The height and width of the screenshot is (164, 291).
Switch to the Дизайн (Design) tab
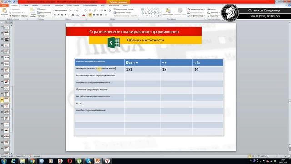(x=35, y=5)
